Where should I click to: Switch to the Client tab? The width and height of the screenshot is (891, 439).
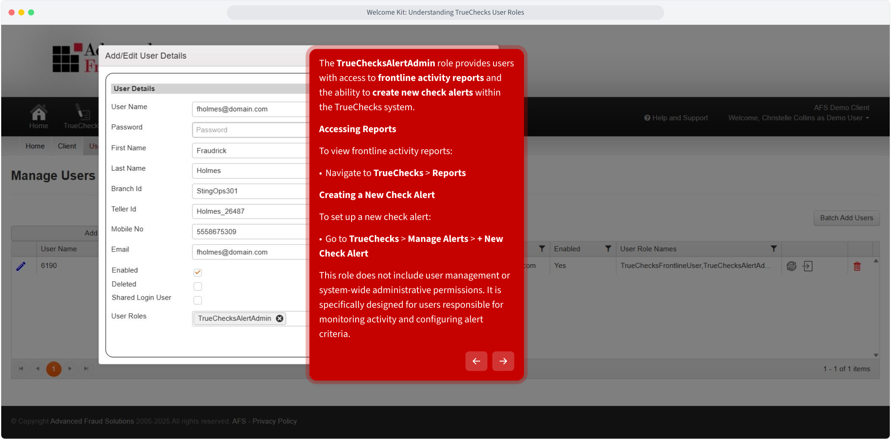click(67, 146)
